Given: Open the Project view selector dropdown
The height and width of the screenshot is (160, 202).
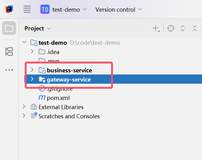Looking at the screenshot, I should coord(38,29).
